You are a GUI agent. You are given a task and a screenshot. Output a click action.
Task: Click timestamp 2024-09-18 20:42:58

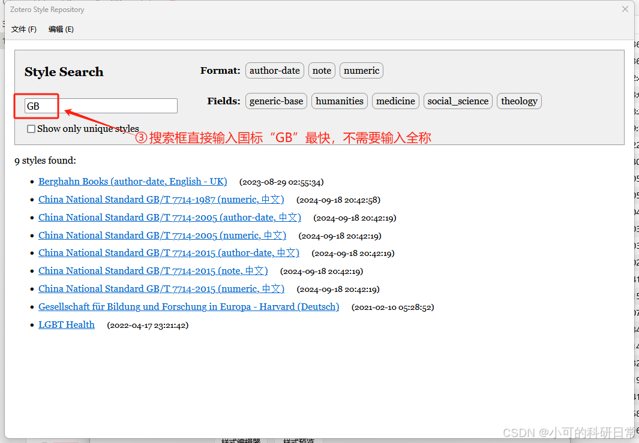click(x=338, y=200)
